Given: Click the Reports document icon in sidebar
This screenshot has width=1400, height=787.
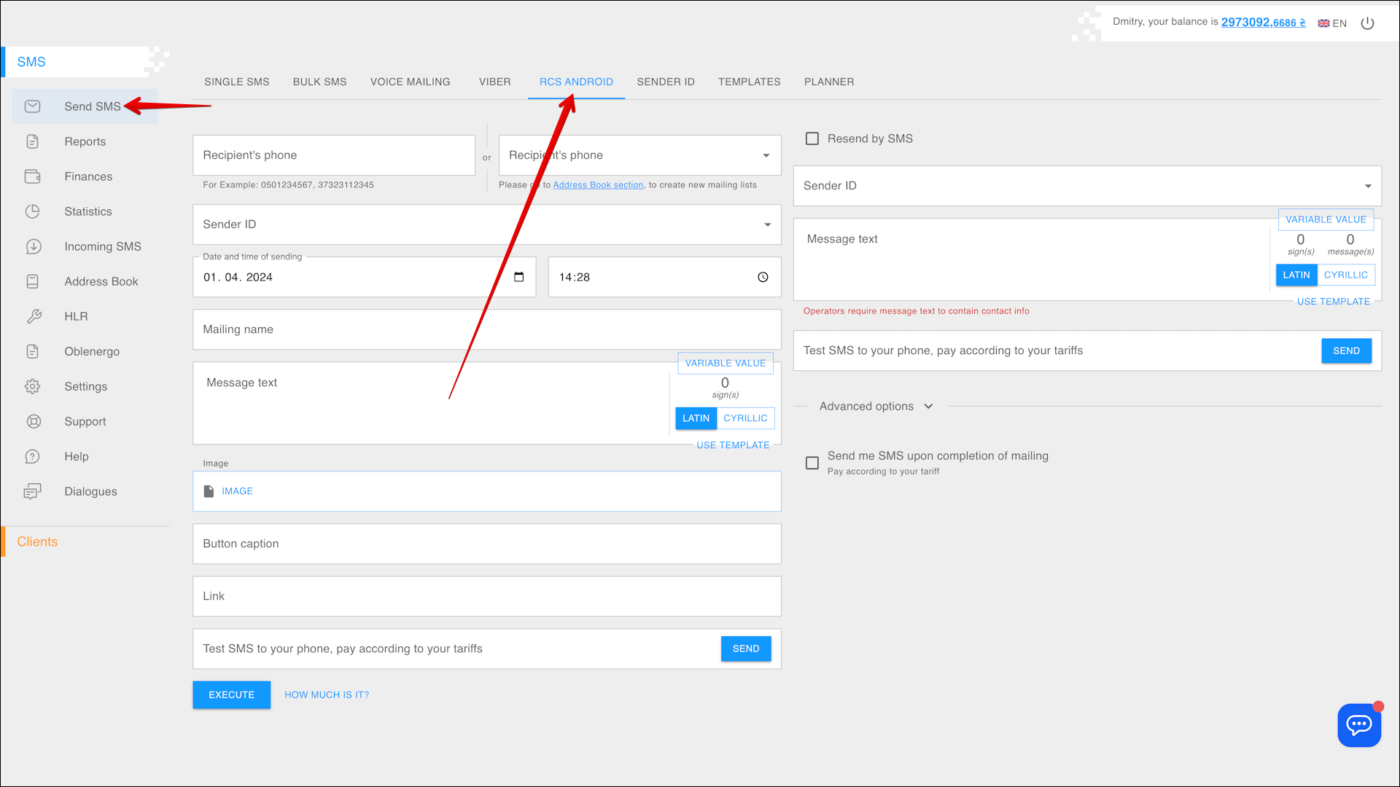Looking at the screenshot, I should pos(32,141).
